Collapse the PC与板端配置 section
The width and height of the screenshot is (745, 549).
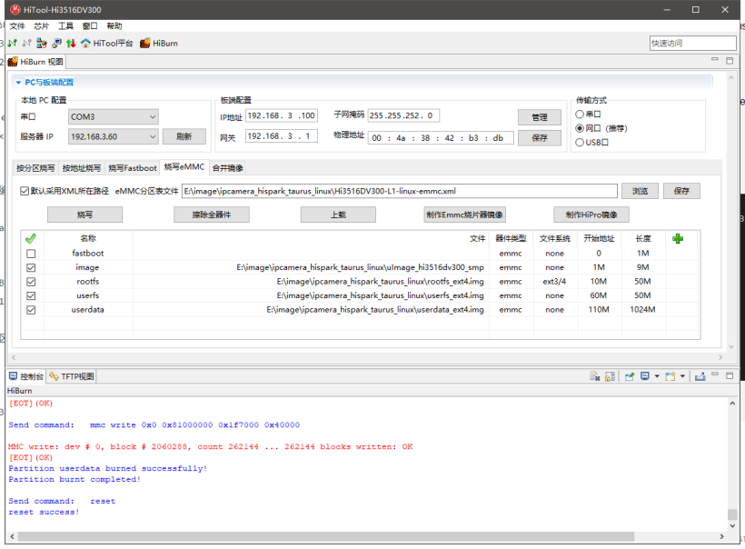(18, 82)
